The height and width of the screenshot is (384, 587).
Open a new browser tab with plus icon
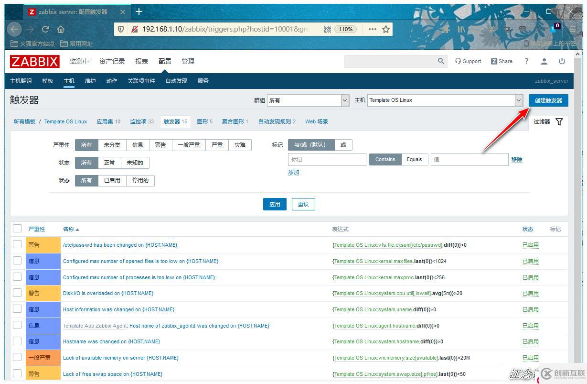tap(139, 11)
